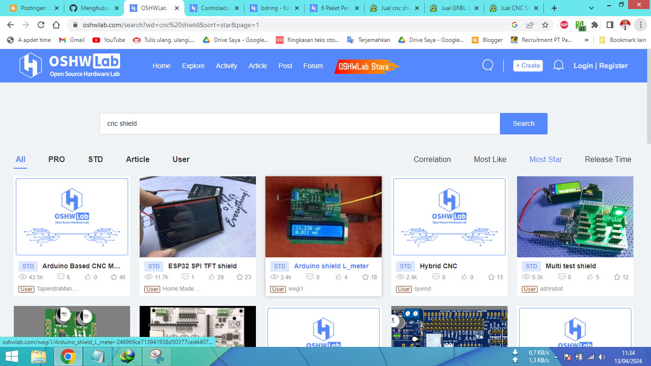Open user wegi1 profile link

296,289
